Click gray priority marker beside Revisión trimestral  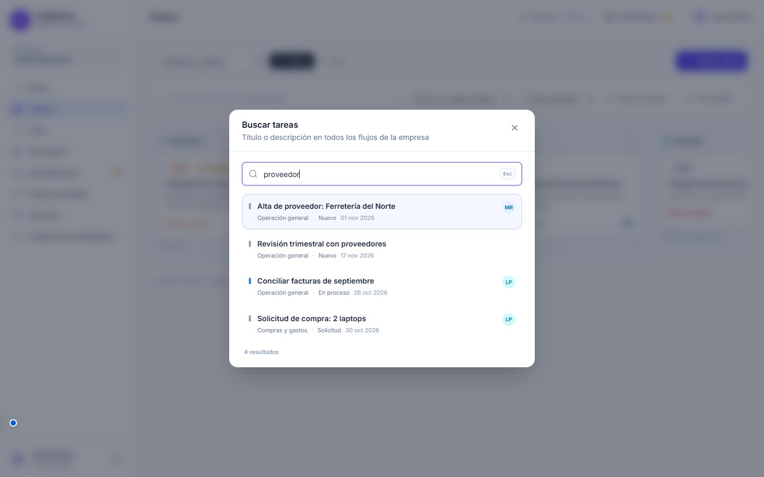click(250, 244)
